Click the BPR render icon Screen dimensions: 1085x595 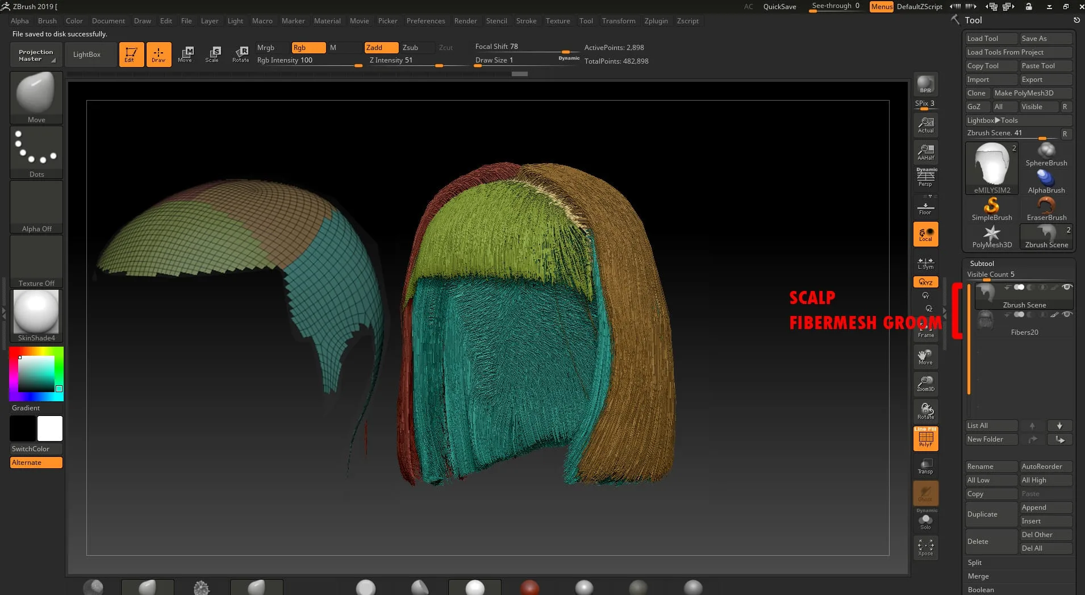(925, 85)
